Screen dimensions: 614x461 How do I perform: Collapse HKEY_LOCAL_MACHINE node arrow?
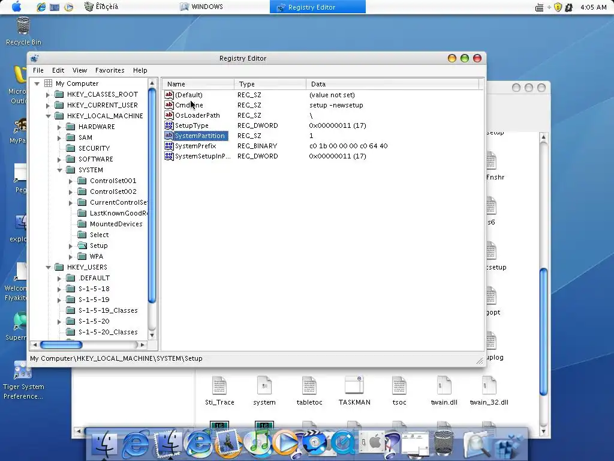(x=48, y=116)
